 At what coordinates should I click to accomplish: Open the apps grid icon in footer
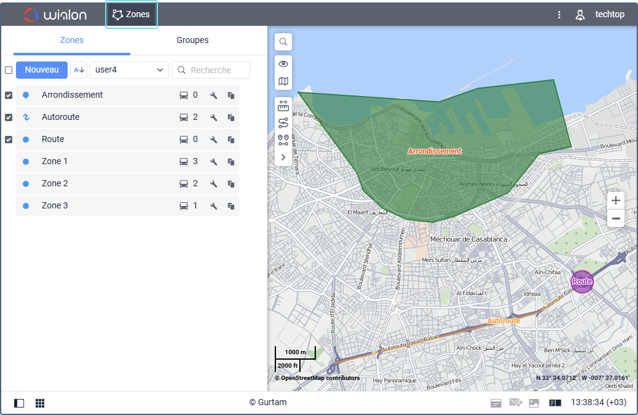coord(40,403)
